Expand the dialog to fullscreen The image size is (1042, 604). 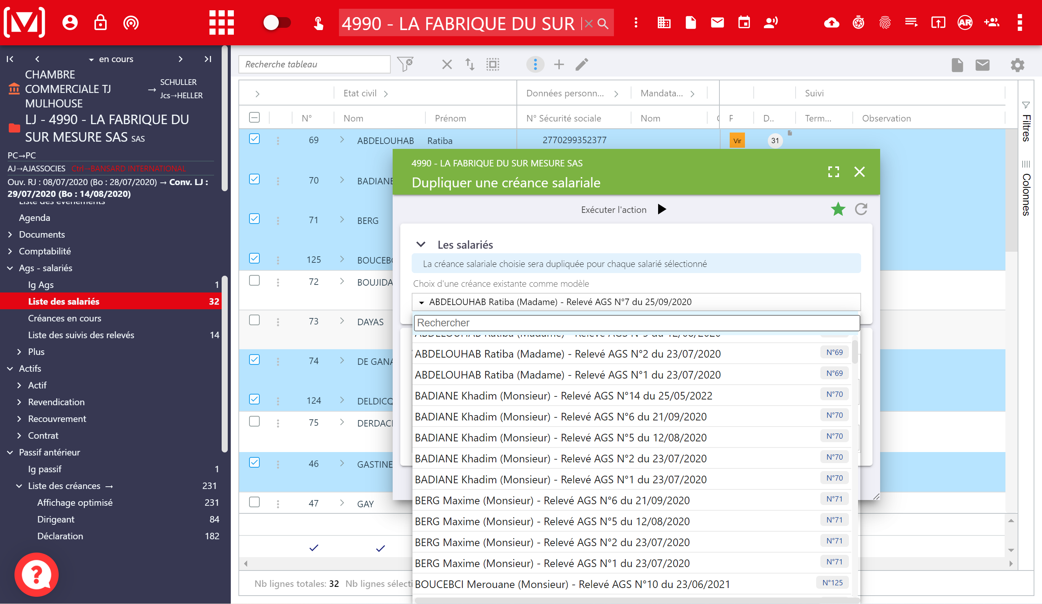[834, 172]
